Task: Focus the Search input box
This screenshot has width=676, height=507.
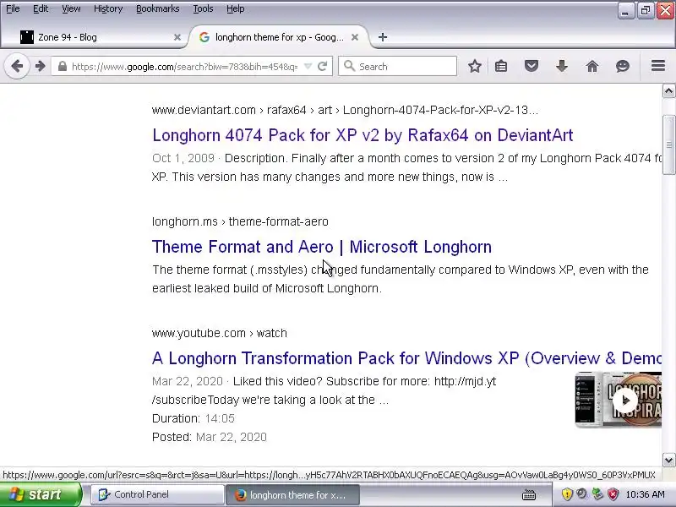Action: (397, 67)
